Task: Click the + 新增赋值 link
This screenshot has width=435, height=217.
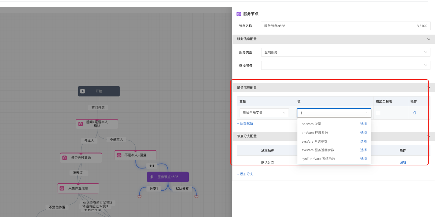Action: pyautogui.click(x=245, y=123)
